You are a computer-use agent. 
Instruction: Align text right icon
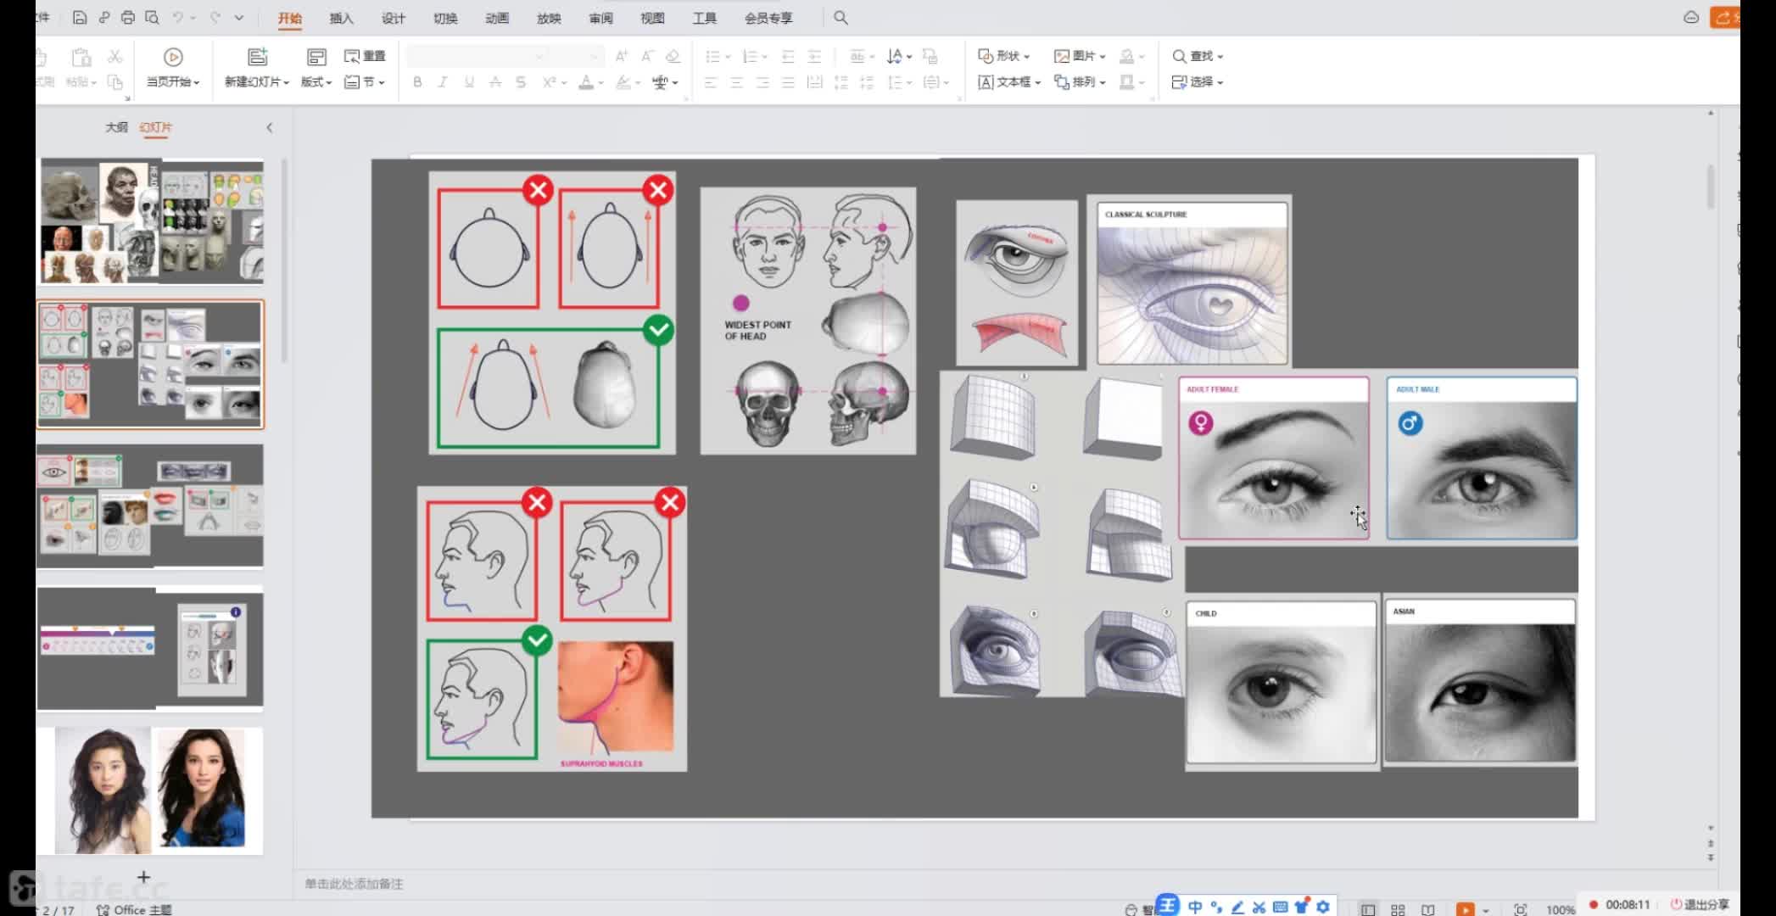(762, 82)
